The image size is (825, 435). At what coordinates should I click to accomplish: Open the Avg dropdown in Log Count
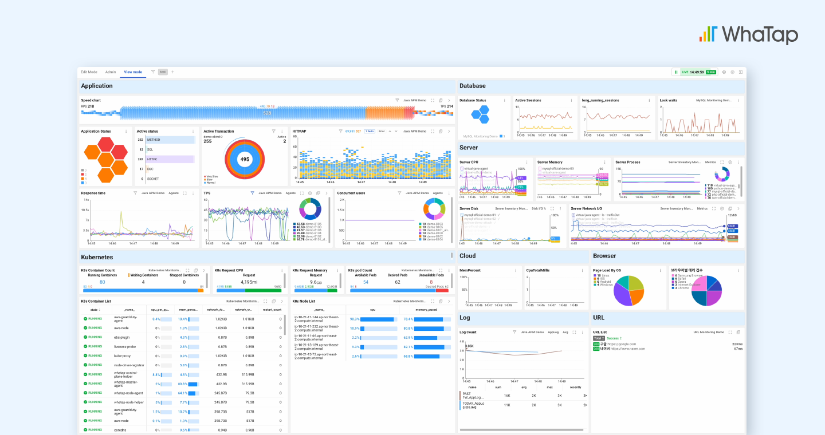point(565,332)
